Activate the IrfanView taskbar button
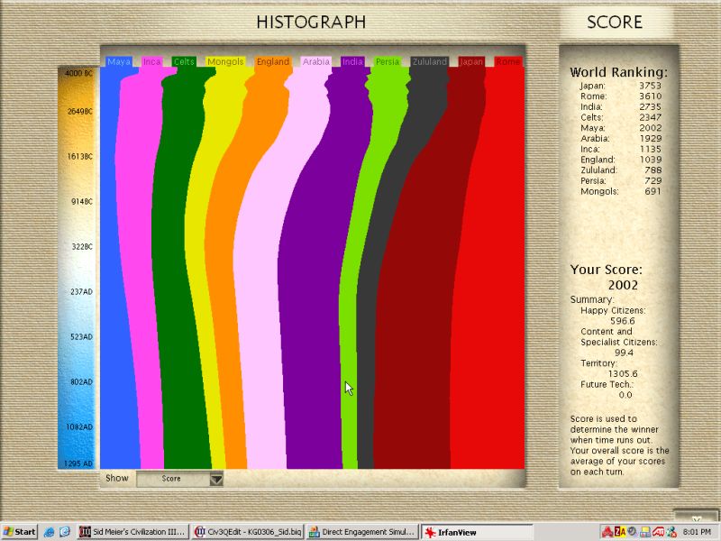This screenshot has width=721, height=541. [476, 532]
